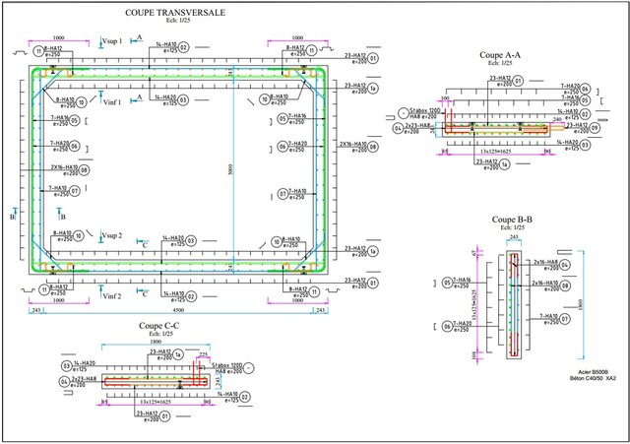Select the Vinf 2 view marker
The image size is (630, 444).
pyautogui.click(x=113, y=294)
